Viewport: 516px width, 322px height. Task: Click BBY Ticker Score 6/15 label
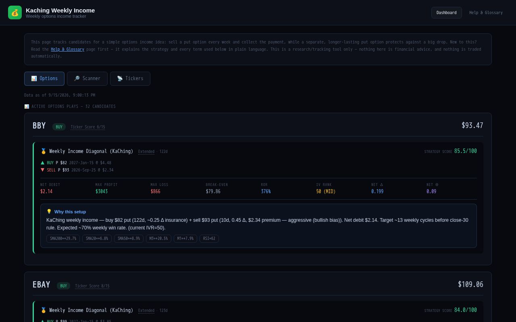pos(88,127)
